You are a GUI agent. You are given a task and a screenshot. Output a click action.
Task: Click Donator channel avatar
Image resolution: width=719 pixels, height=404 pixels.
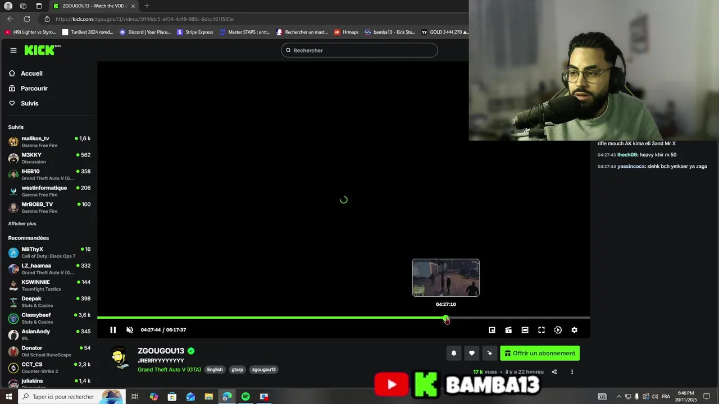click(x=13, y=351)
